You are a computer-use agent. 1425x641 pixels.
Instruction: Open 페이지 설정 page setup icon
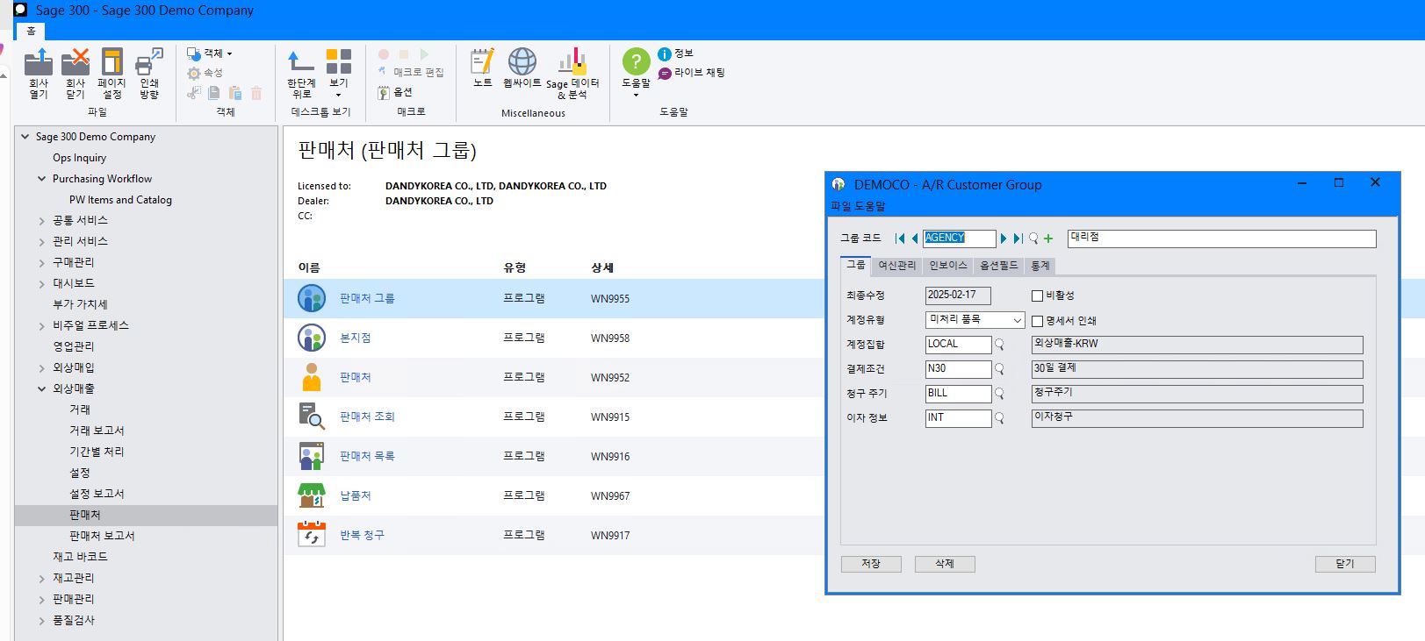pyautogui.click(x=112, y=62)
